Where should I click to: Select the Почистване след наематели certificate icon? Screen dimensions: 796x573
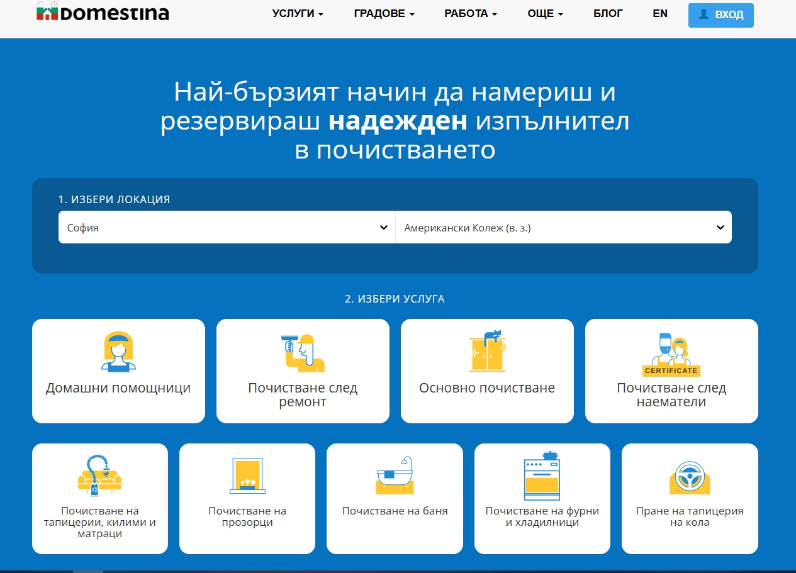pos(671,354)
